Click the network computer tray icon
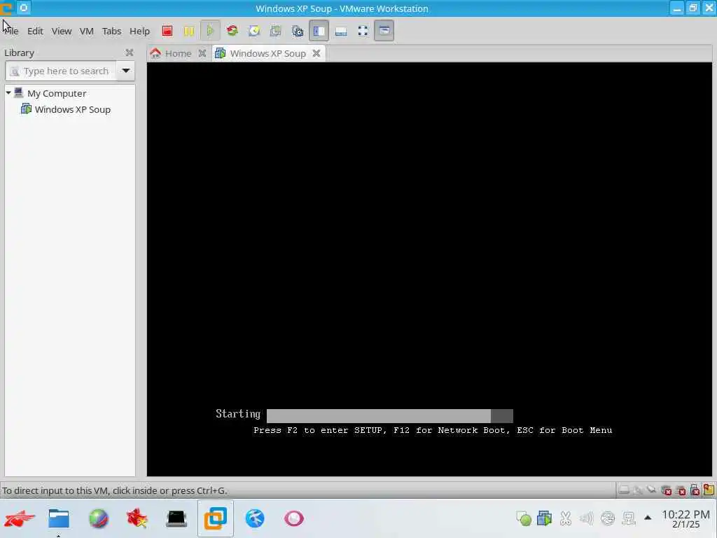This screenshot has height=538, width=717. [629, 518]
